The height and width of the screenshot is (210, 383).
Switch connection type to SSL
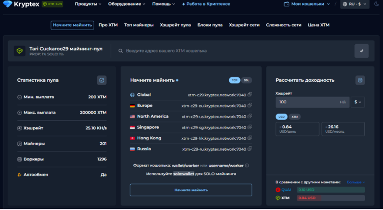point(246,80)
